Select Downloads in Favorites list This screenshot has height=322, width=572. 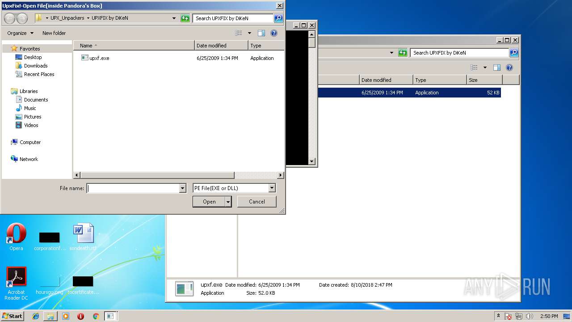(x=35, y=66)
